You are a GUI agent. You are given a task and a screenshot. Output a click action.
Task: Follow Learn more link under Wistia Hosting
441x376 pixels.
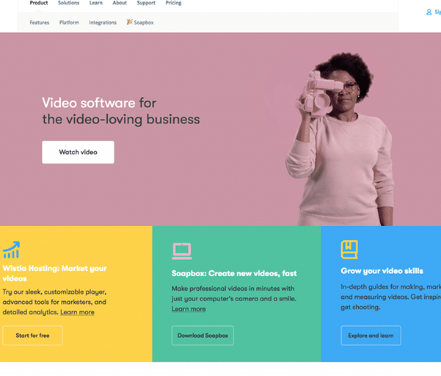[77, 313]
